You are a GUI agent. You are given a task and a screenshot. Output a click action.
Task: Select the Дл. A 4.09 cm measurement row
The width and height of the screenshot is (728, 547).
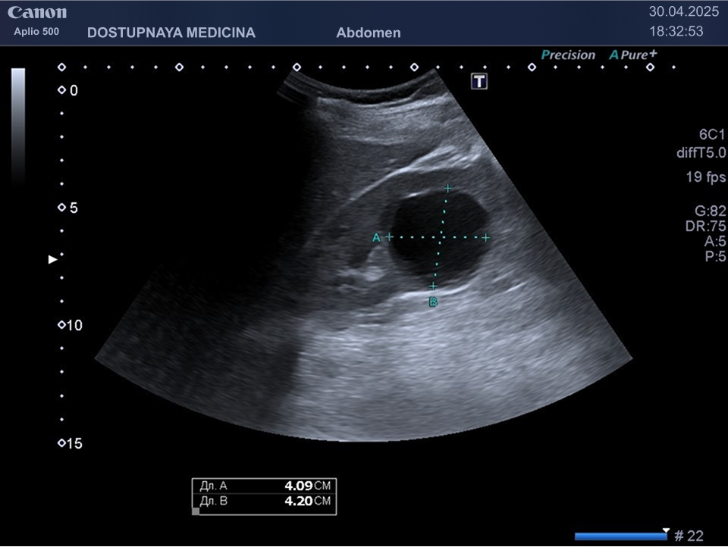pyautogui.click(x=264, y=486)
